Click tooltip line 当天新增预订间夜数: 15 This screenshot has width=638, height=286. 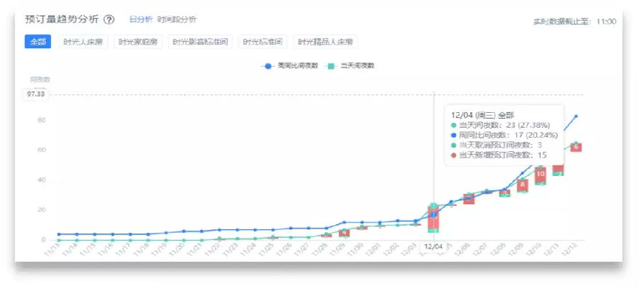click(499, 155)
